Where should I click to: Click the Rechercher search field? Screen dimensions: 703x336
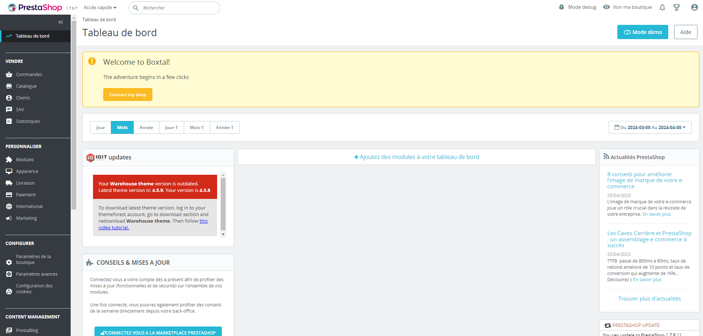click(174, 8)
